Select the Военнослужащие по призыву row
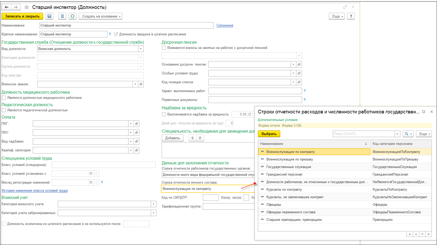Viewport: 437px width, 245px height. point(345,159)
